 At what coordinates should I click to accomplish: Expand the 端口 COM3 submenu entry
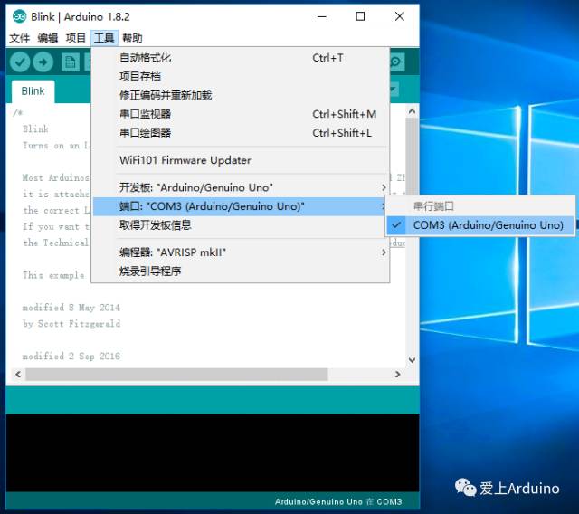[241, 206]
